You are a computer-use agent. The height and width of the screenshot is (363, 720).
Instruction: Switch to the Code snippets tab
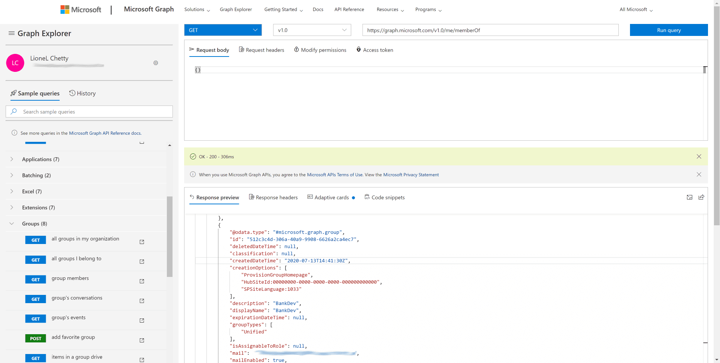coord(385,197)
